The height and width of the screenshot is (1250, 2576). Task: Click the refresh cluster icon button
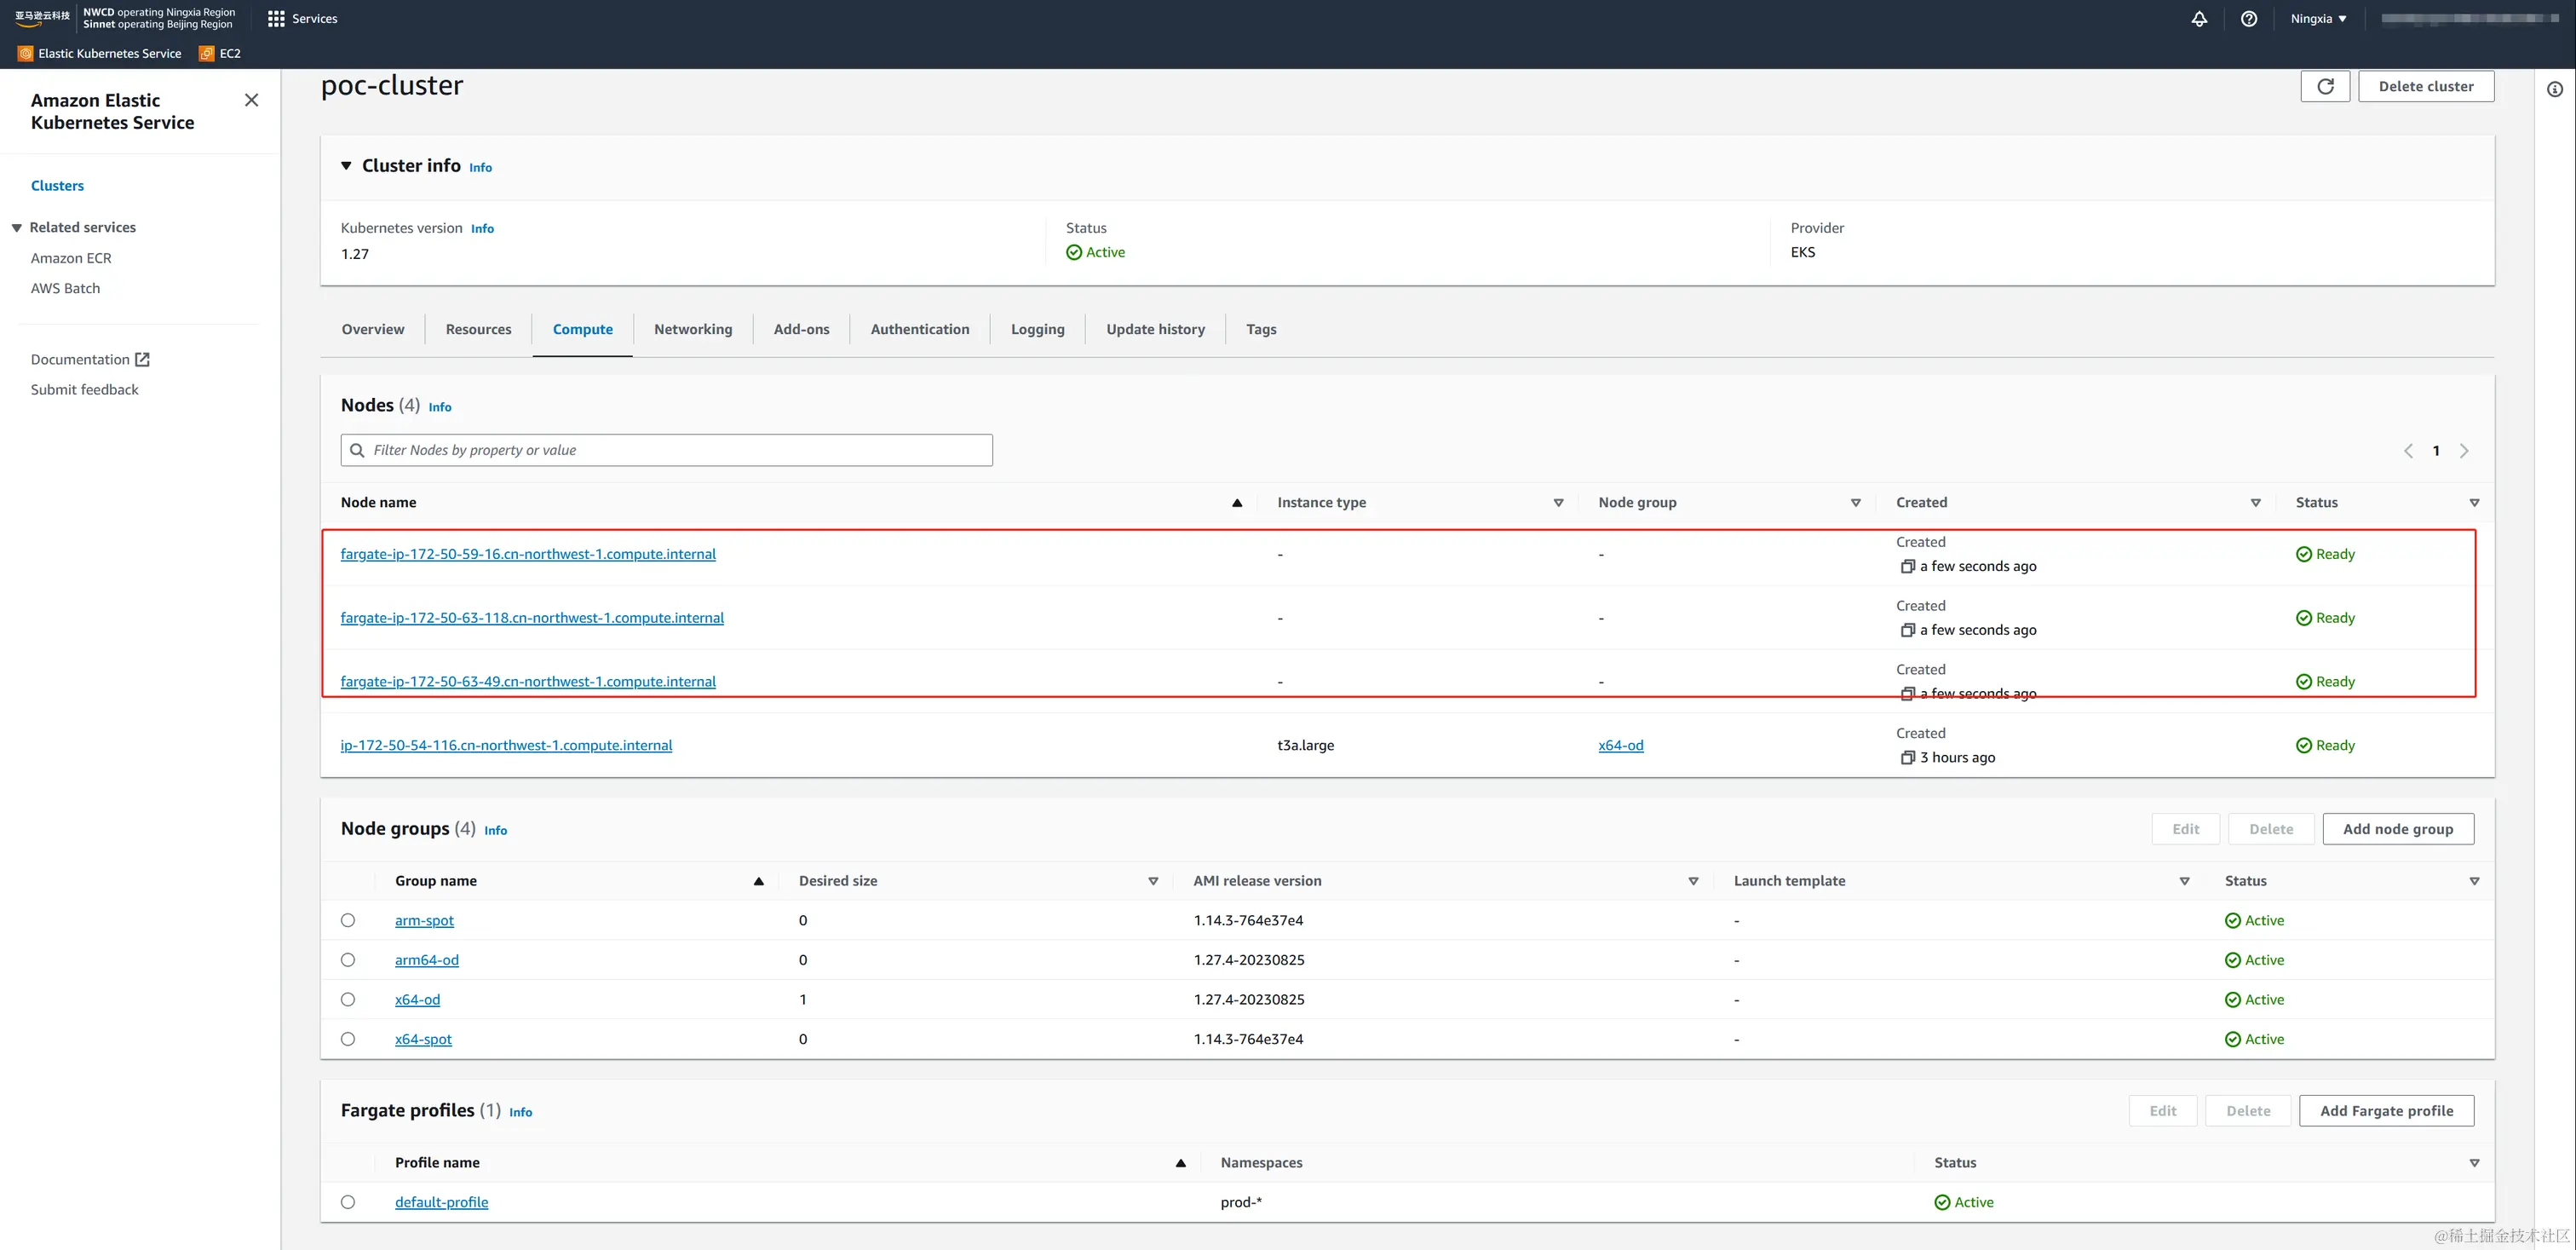pos(2325,86)
